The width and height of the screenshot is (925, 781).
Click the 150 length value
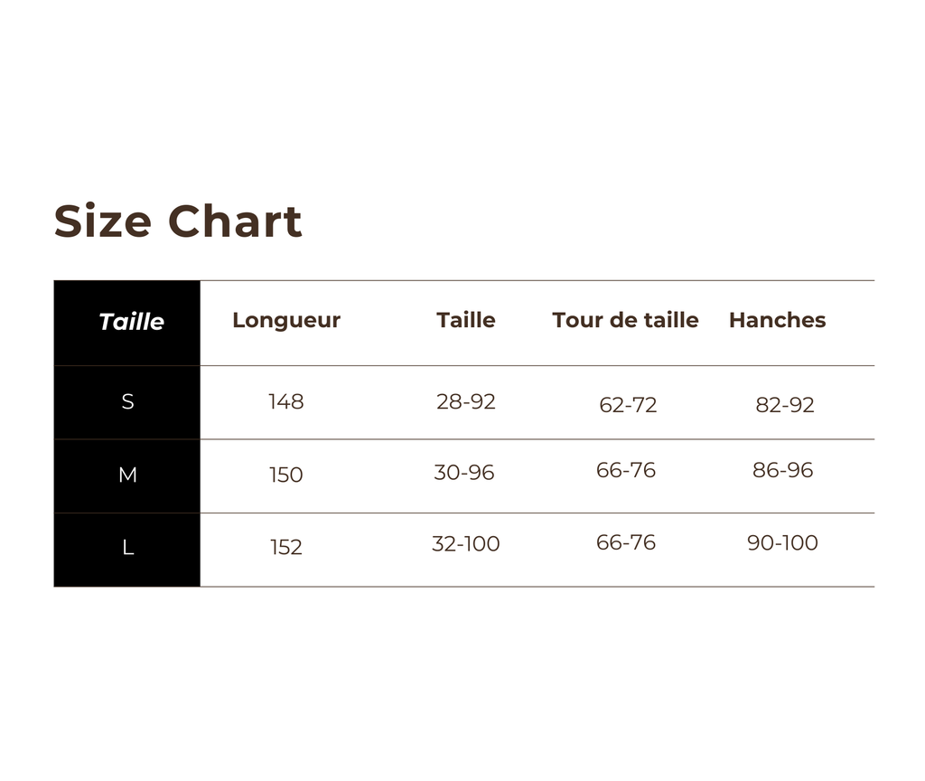286,475
